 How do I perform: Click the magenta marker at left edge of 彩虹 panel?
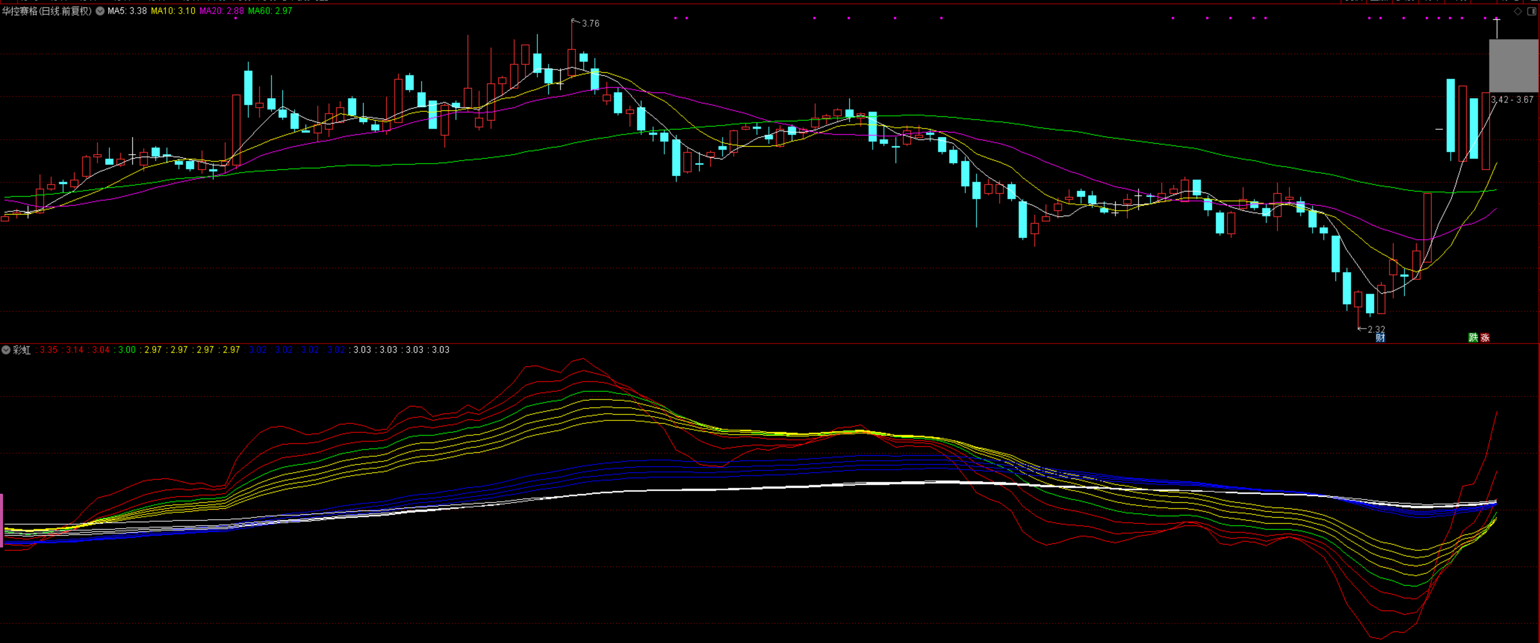pos(2,520)
